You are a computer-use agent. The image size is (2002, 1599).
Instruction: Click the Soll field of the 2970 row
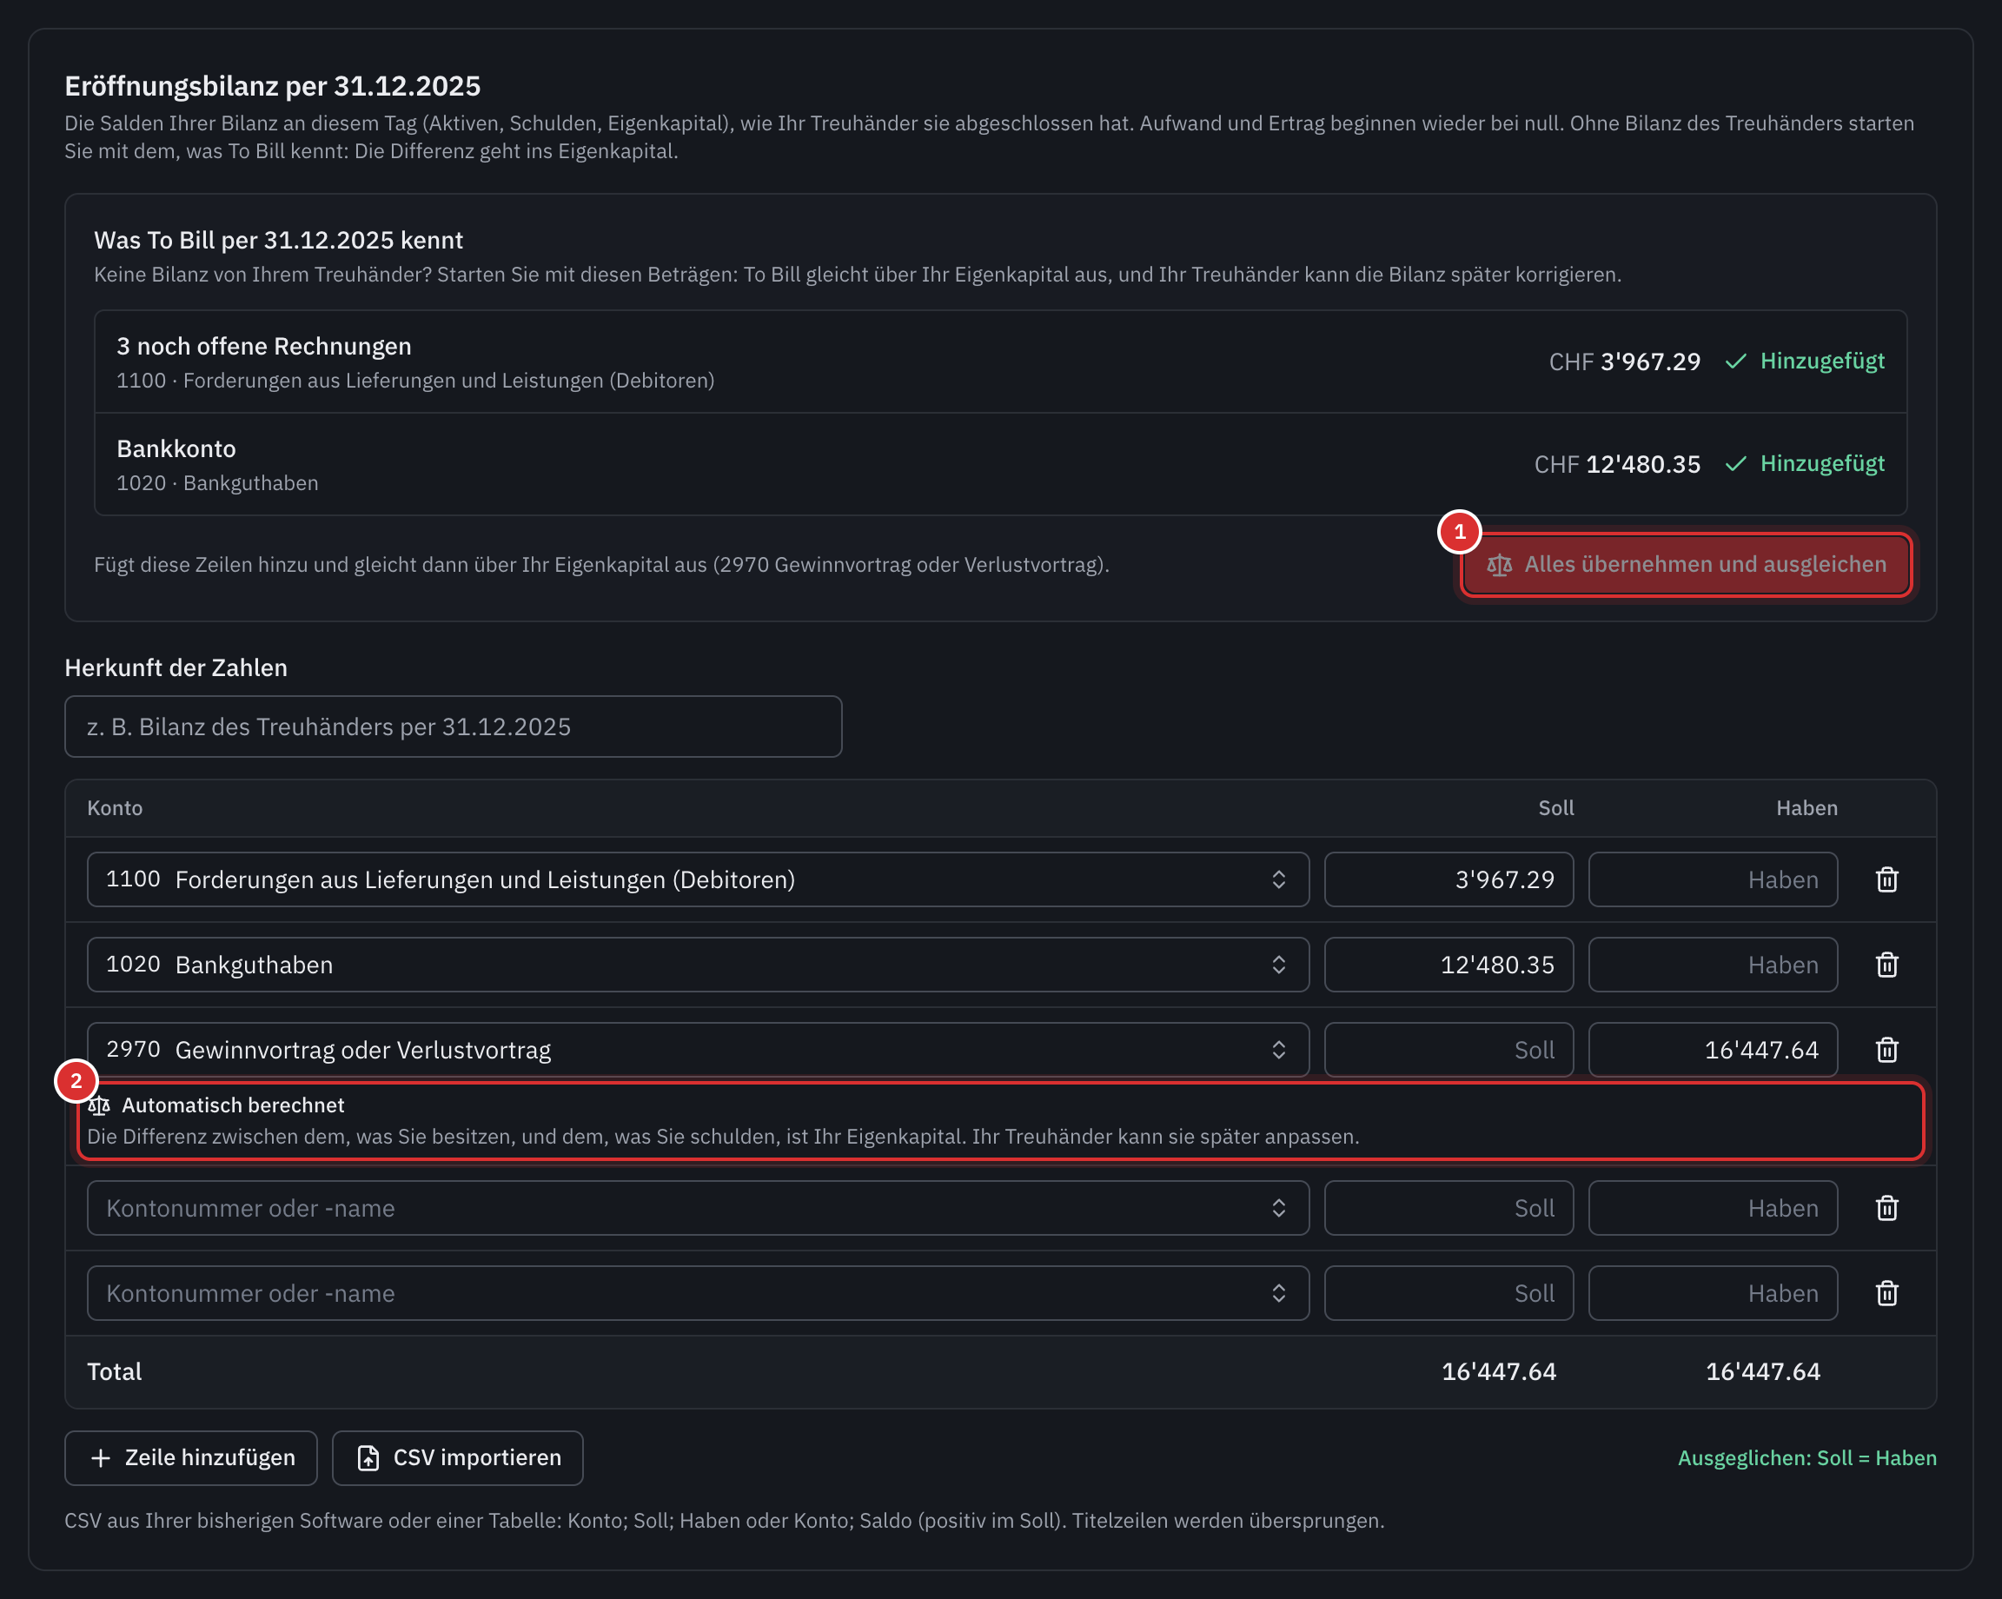(x=1448, y=1051)
